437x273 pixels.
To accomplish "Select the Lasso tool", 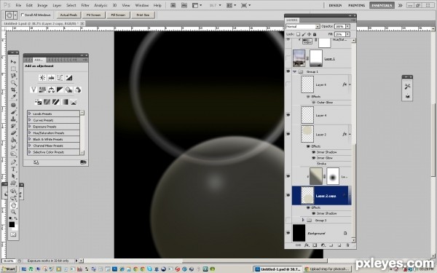I will [13, 76].
